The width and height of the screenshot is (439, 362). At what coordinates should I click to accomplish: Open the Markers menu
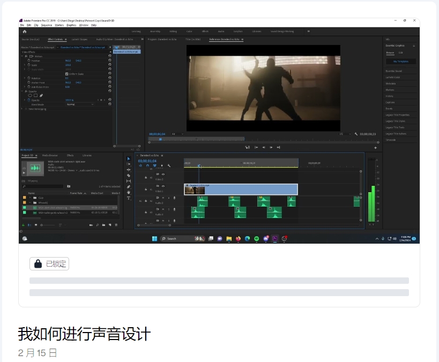click(x=59, y=25)
